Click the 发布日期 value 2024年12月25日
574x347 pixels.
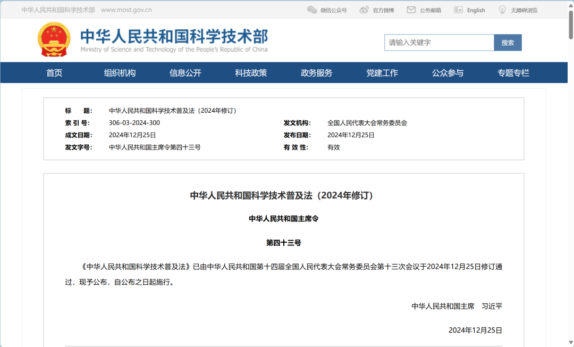click(x=351, y=135)
